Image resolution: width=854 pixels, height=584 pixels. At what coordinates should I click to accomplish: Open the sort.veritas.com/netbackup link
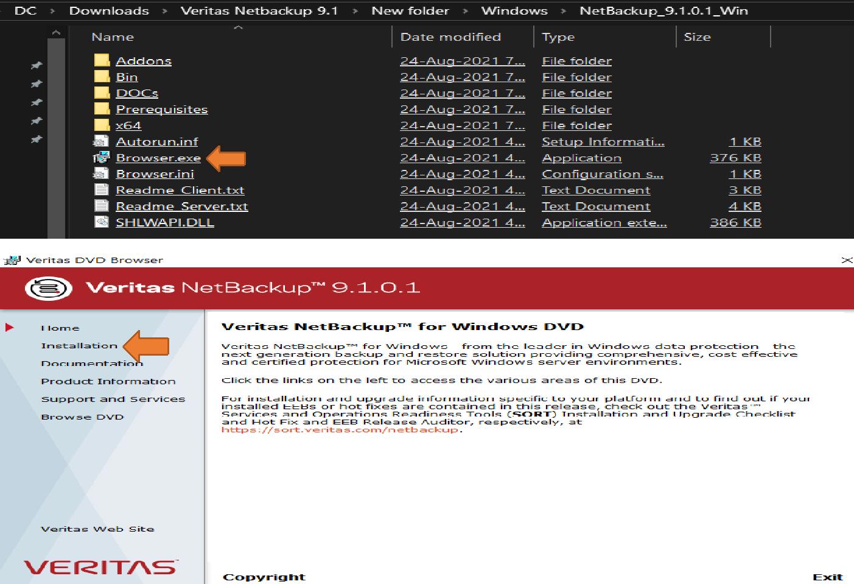click(x=339, y=429)
